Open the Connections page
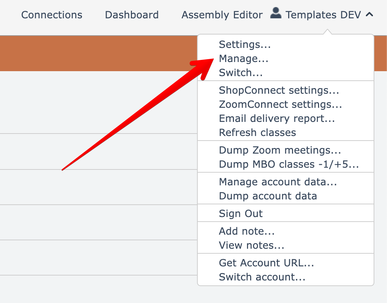 pos(52,15)
